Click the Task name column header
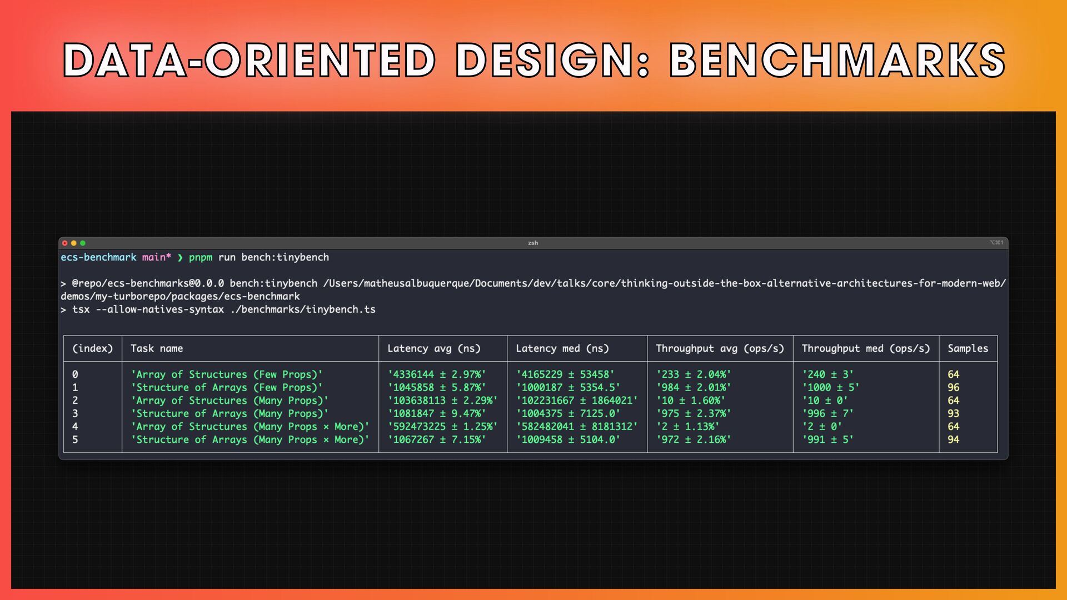The height and width of the screenshot is (600, 1067). (157, 348)
